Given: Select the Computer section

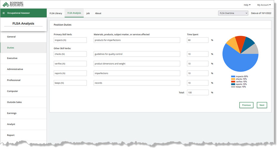Looking at the screenshot, I should pyautogui.click(x=24, y=91).
